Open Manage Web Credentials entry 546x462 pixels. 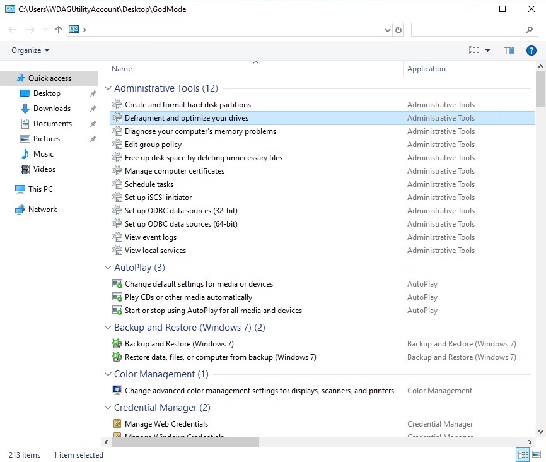166,424
